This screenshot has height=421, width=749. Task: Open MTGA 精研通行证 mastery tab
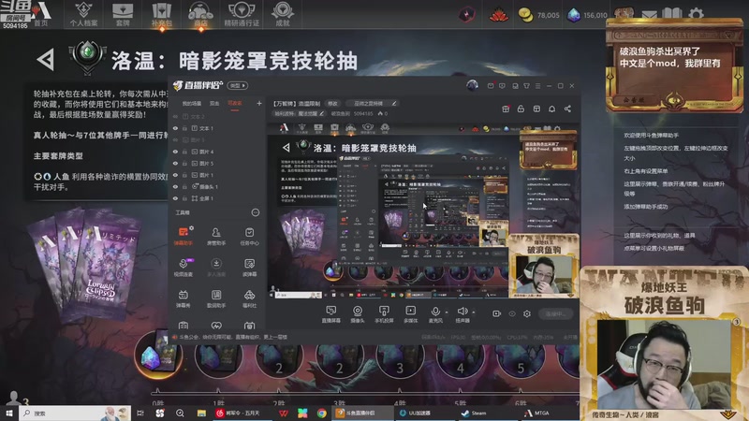click(x=242, y=14)
